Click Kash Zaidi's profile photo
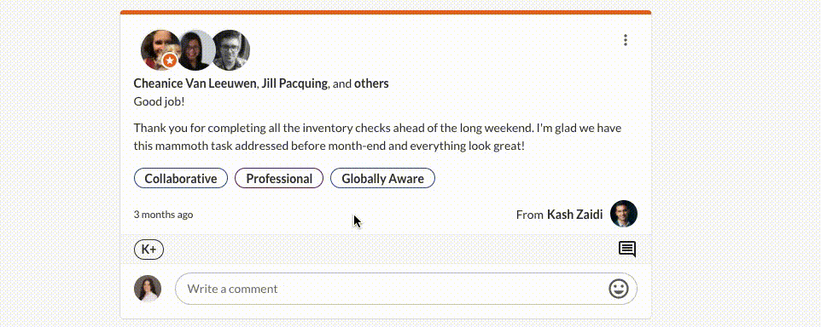Screen dimensions: 821x327 click(624, 214)
